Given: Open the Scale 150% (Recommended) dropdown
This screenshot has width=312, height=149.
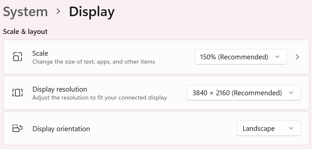Looking at the screenshot, I should pos(240,57).
